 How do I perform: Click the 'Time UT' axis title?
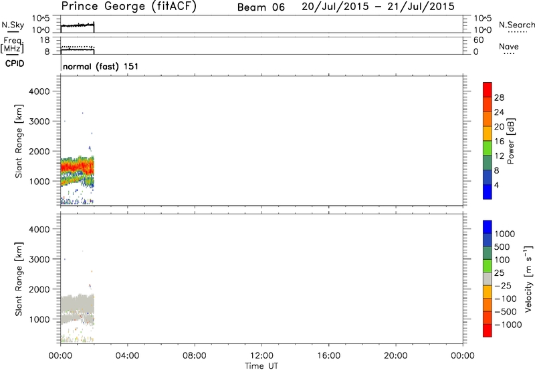click(x=261, y=366)
